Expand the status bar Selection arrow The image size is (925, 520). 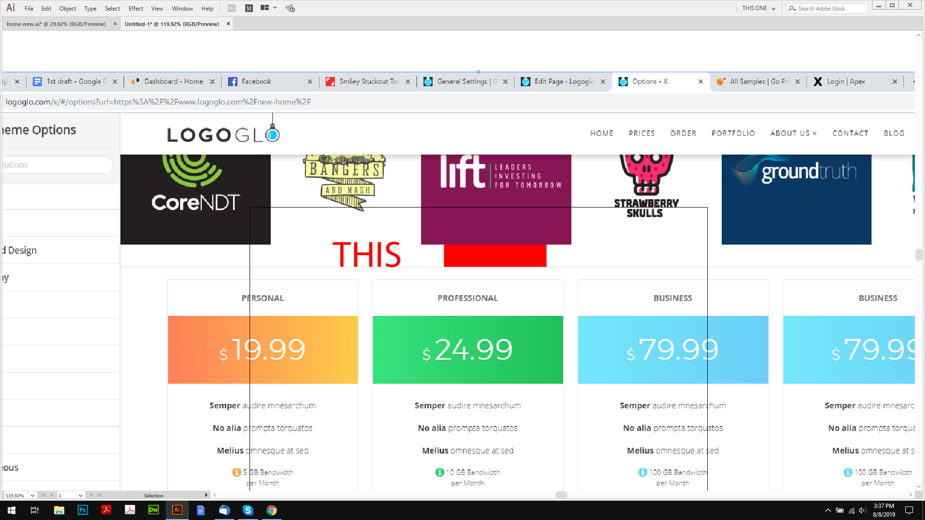tap(206, 495)
